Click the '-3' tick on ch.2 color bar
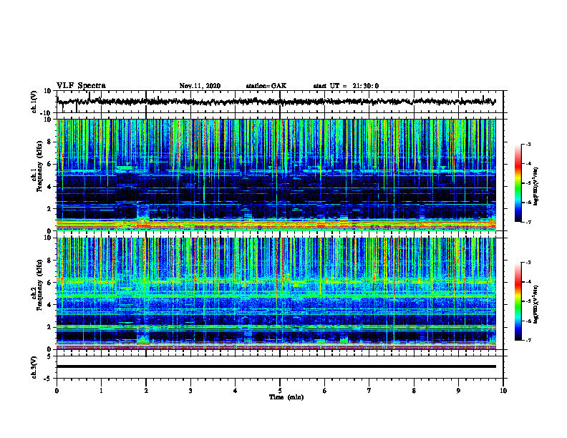This screenshot has width=567, height=438. point(528,263)
